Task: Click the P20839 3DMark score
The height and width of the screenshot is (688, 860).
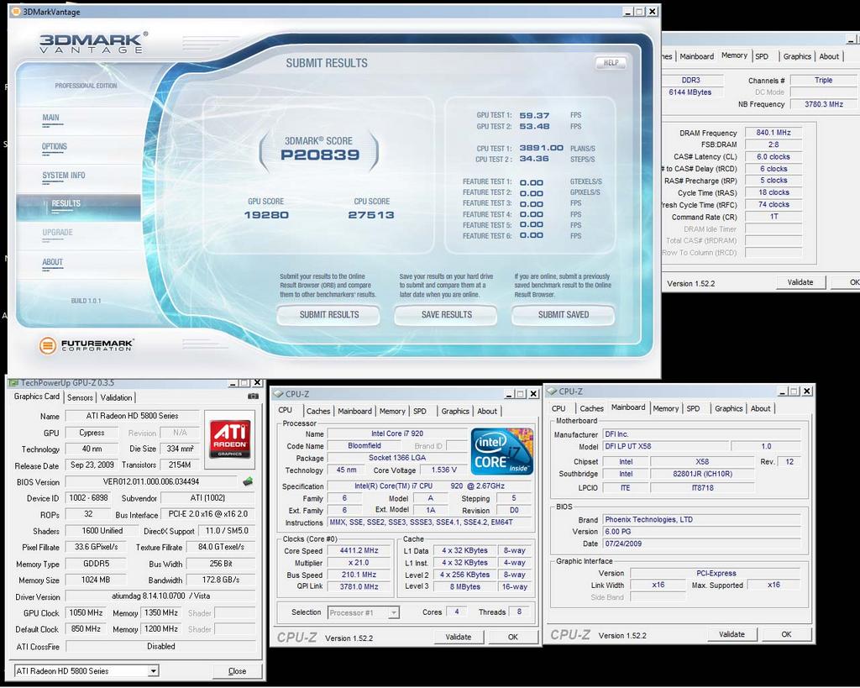Action: click(320, 155)
